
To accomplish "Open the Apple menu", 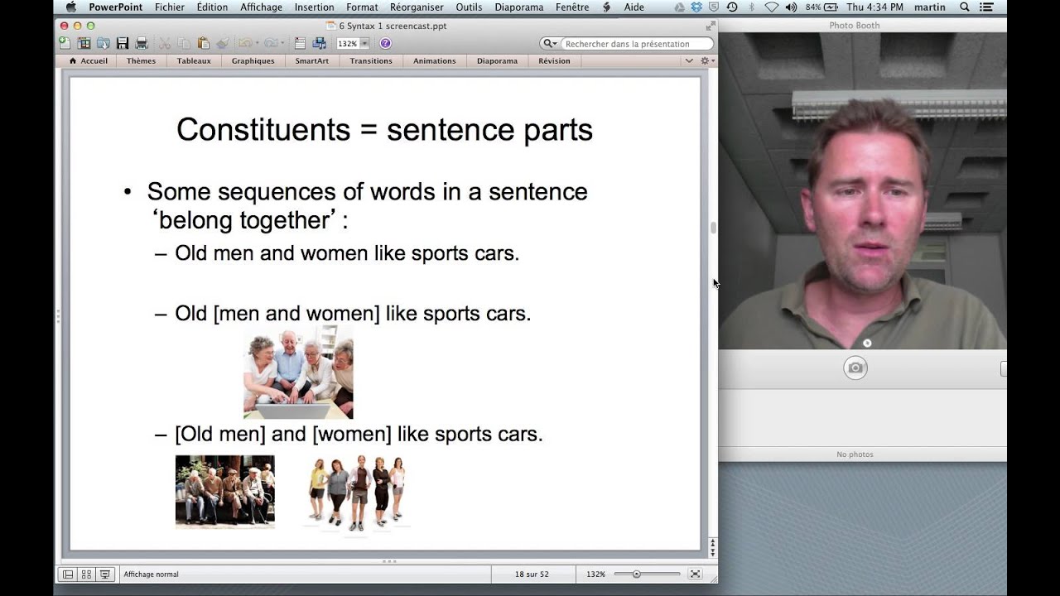I will pos(71,7).
